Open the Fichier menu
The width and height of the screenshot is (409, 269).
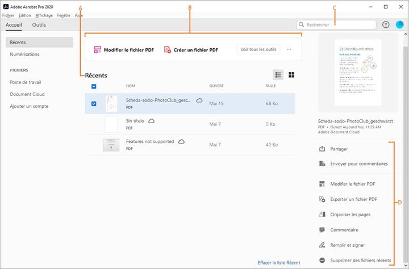click(8, 15)
